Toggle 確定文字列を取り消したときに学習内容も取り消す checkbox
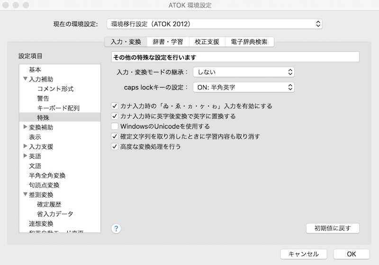Viewport: 379px width, 265px height. 115,136
